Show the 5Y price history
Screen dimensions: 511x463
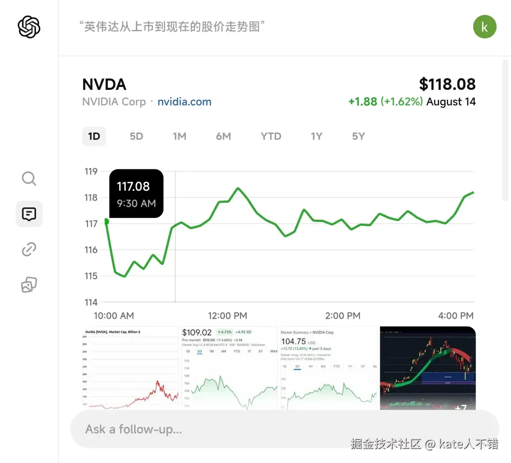[x=358, y=136]
